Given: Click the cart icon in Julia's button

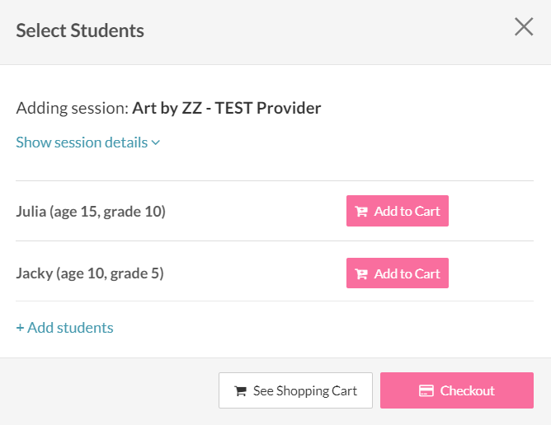Looking at the screenshot, I should [361, 212].
